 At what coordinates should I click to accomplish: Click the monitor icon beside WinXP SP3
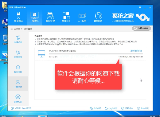[41, 54]
